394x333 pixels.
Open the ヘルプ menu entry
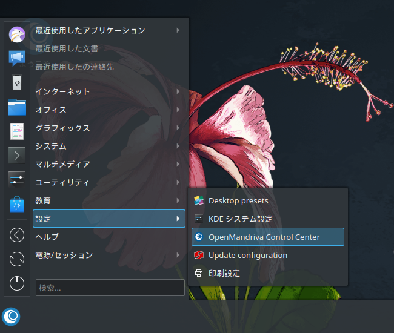pos(109,237)
